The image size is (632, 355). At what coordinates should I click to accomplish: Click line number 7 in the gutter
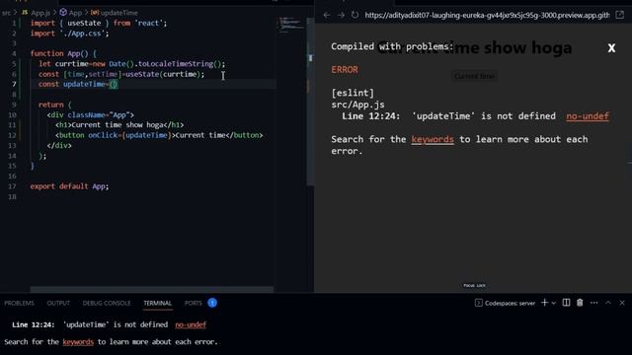point(14,84)
